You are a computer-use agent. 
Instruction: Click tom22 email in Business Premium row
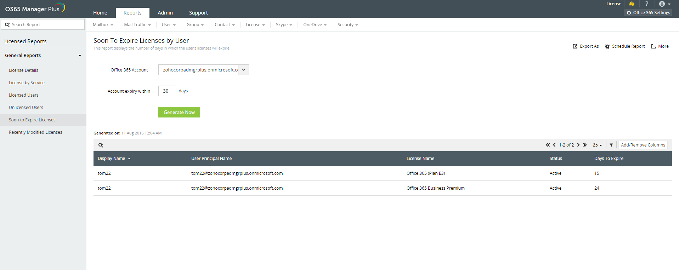click(x=237, y=188)
